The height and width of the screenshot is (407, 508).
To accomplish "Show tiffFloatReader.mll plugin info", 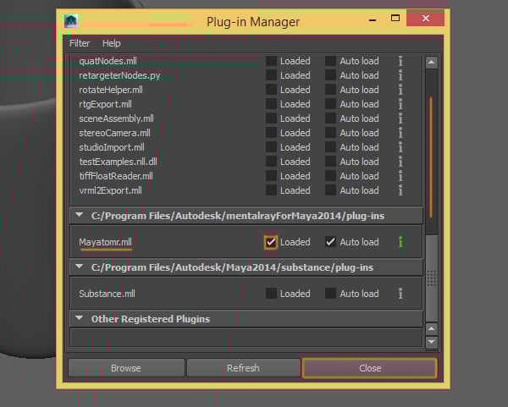I will pyautogui.click(x=400, y=176).
